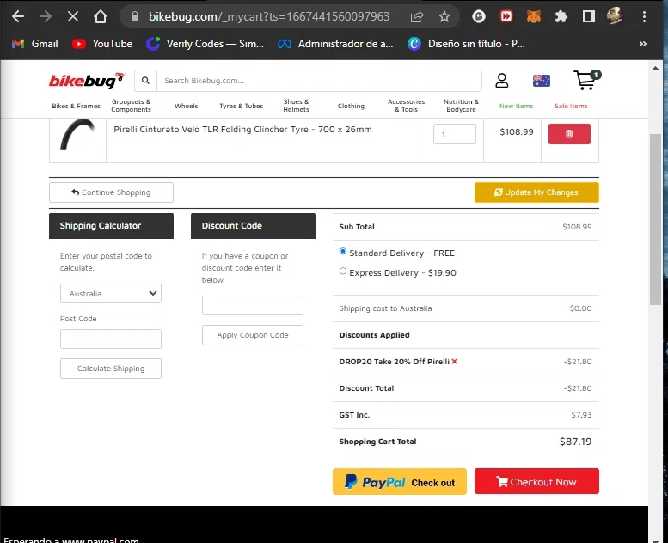This screenshot has width=668, height=543.
Task: Click the browser forward arrow
Action: pyautogui.click(x=46, y=16)
